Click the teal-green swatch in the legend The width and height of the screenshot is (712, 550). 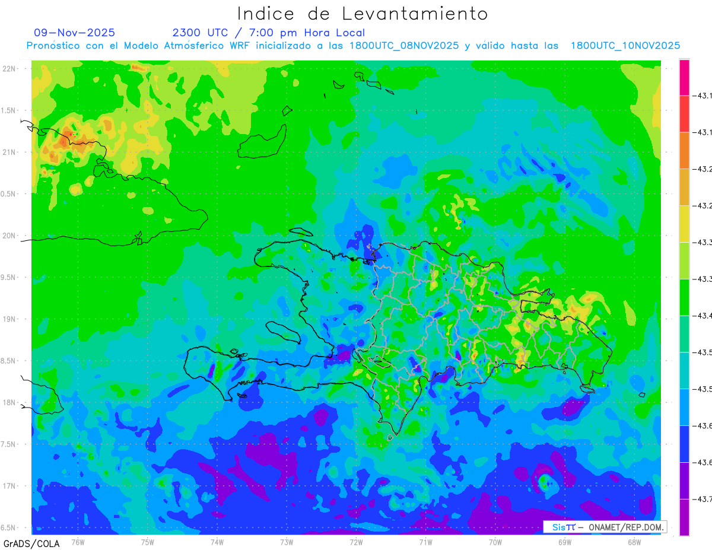(684, 334)
